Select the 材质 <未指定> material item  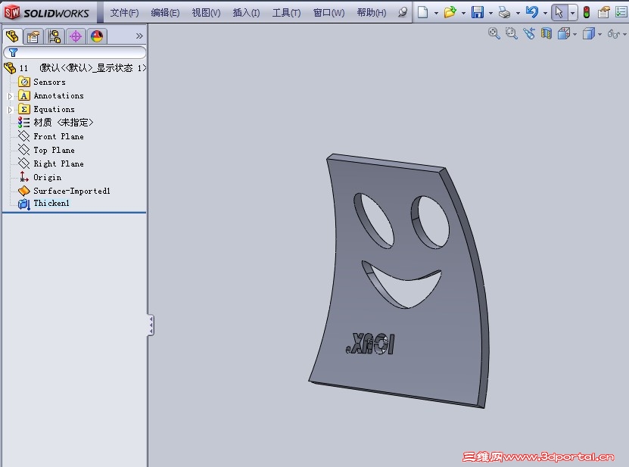(56, 123)
